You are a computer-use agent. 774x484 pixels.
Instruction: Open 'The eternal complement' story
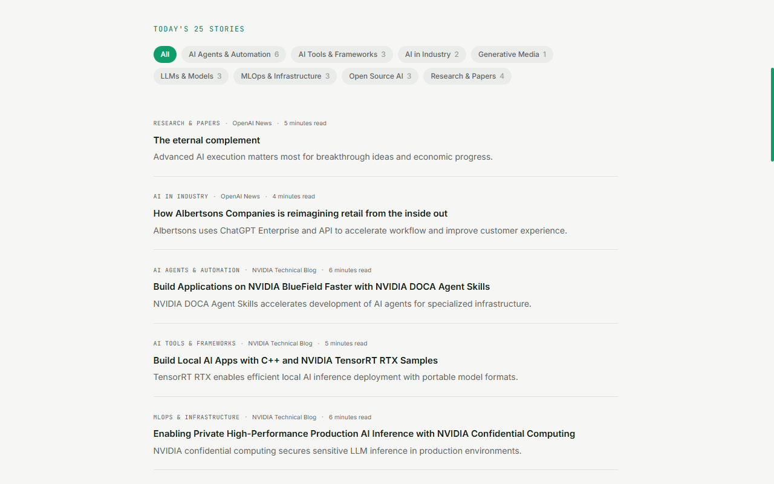click(207, 140)
